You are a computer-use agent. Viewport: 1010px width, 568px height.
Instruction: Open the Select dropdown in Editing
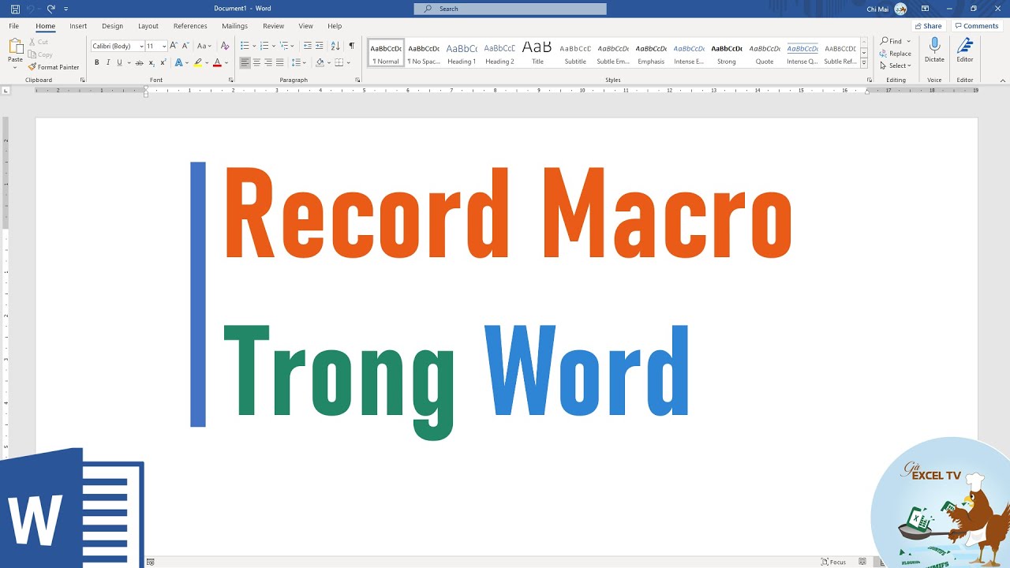[896, 65]
